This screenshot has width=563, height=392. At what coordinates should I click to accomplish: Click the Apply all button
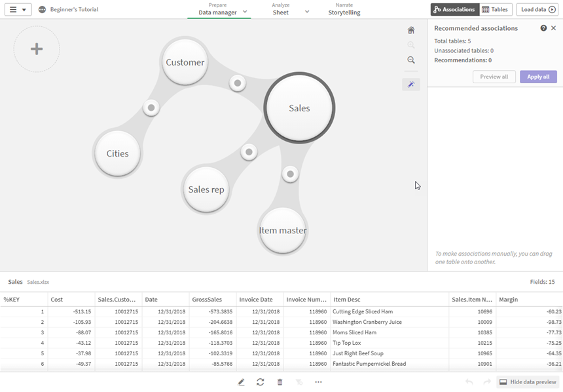pyautogui.click(x=537, y=77)
